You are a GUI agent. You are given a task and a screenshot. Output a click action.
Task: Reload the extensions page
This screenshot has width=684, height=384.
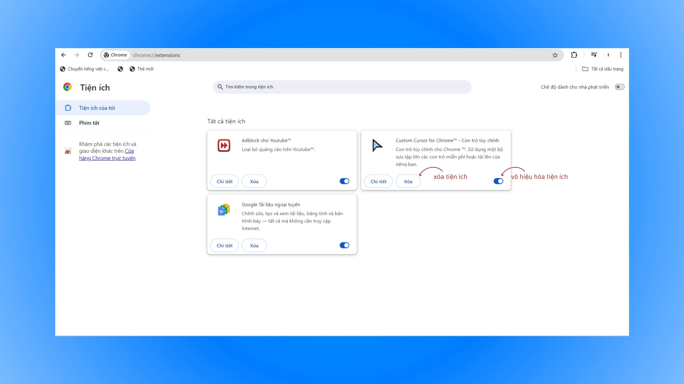(x=90, y=55)
